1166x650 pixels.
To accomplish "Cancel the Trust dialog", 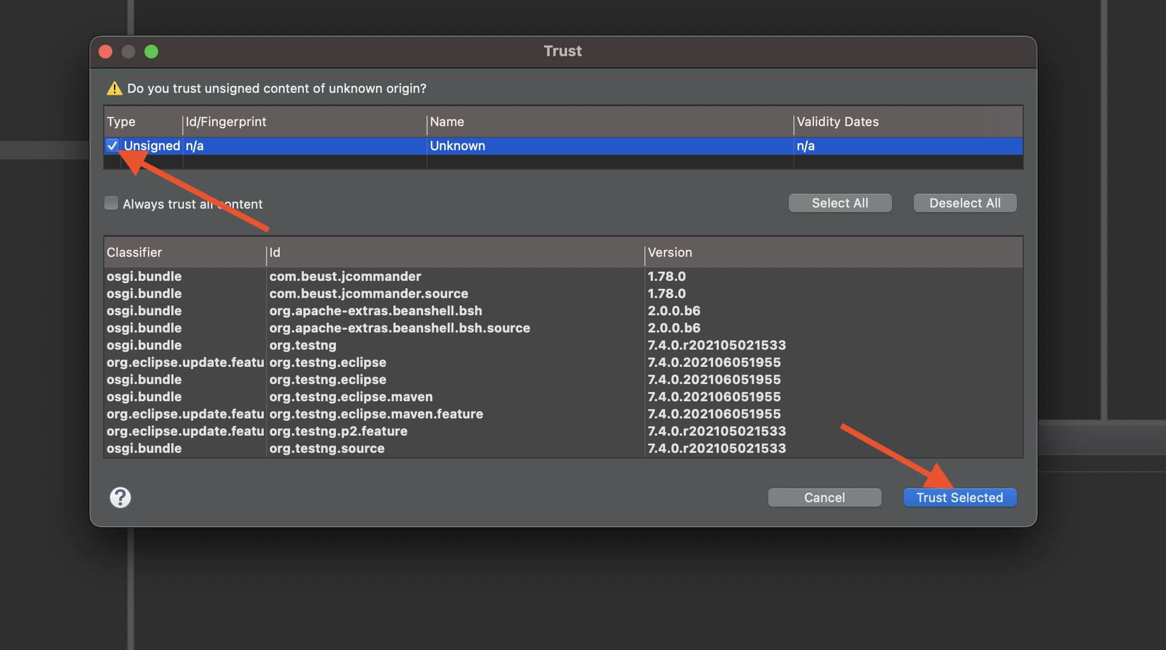I will [x=824, y=497].
